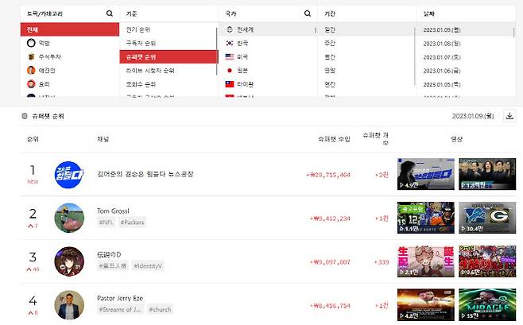Click the #church tag under Pastor Jerry Eze

(159, 309)
